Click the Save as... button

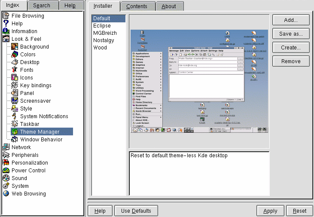point(291,34)
